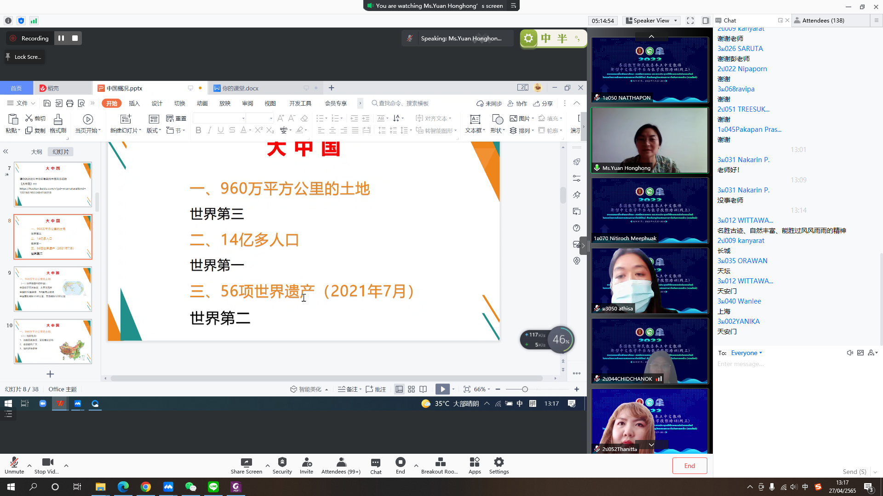The image size is (883, 496).
Task: Click 新建幻灯片 new slide icon
Action: point(126,119)
